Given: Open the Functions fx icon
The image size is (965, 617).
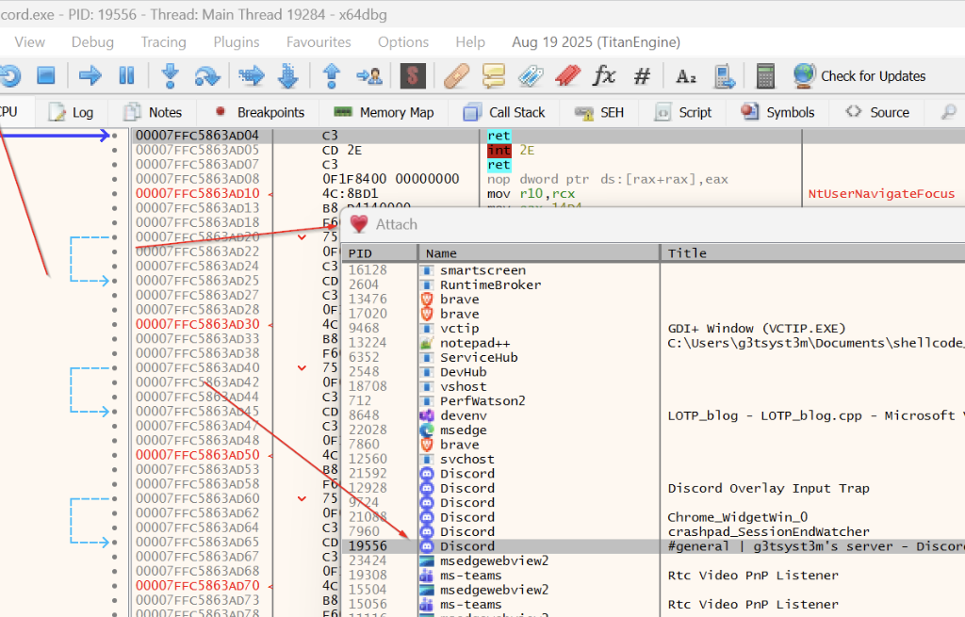Looking at the screenshot, I should [x=603, y=76].
